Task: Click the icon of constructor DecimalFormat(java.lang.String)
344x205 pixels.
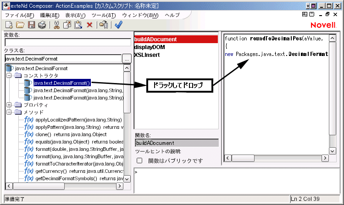Action: 28,98
